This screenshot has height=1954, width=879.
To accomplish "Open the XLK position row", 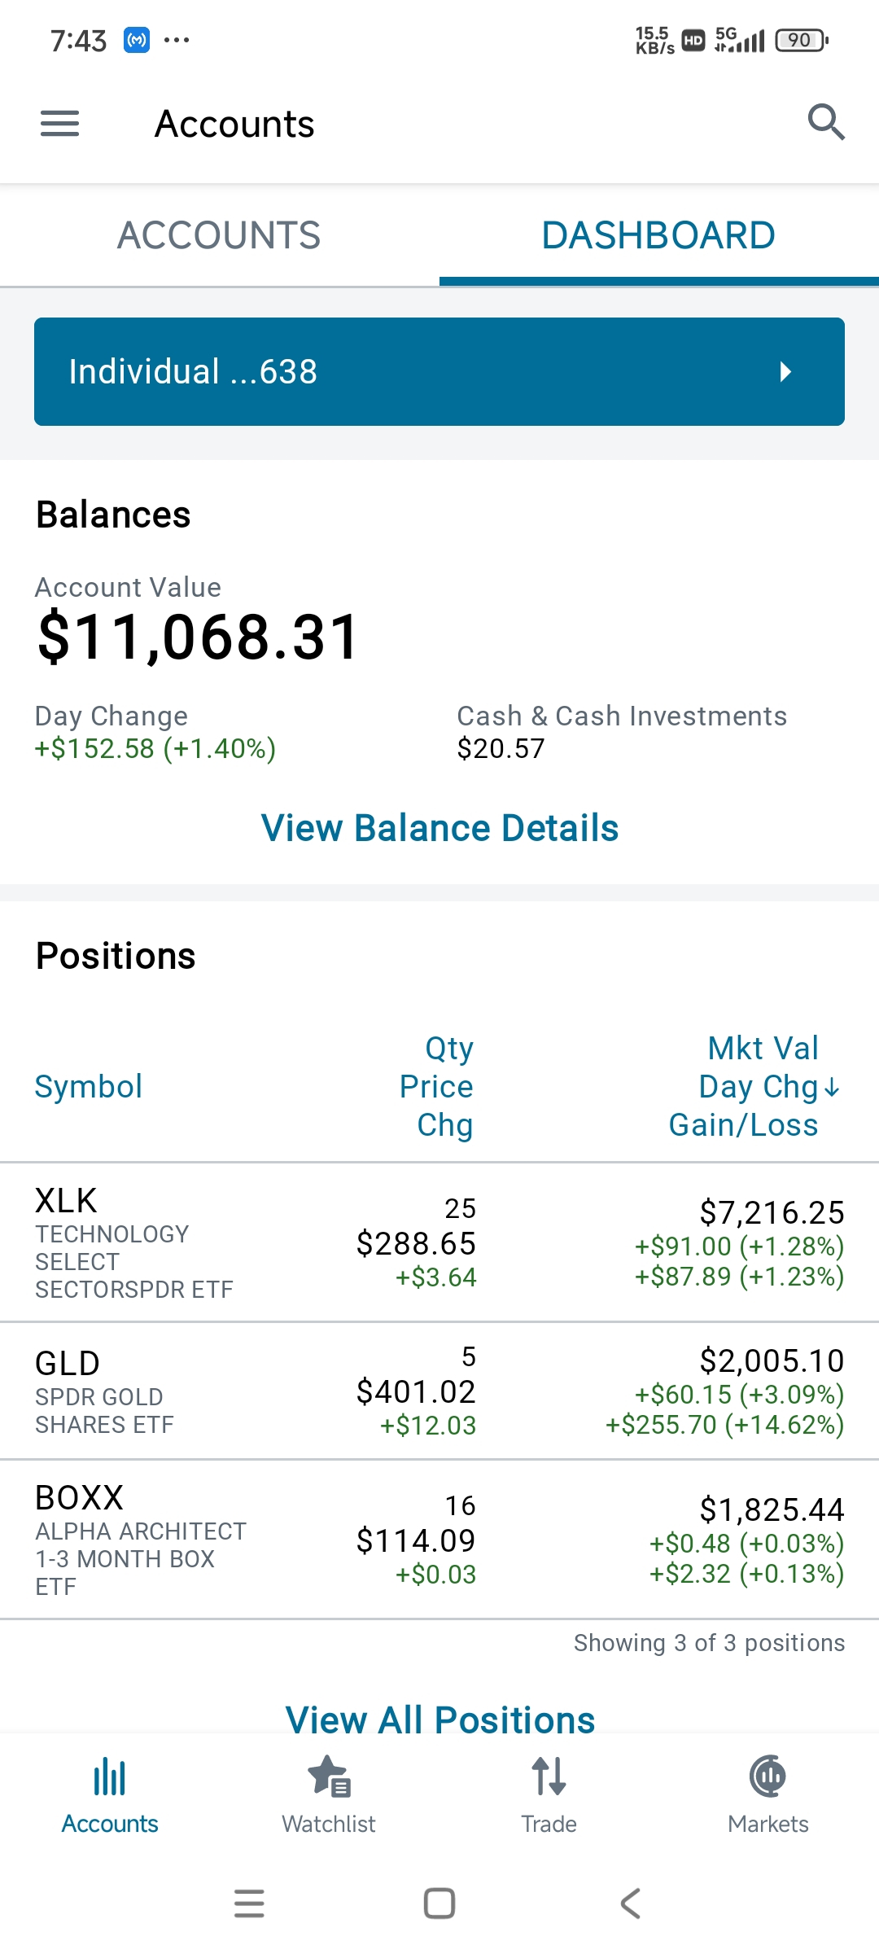I will pyautogui.click(x=439, y=1242).
